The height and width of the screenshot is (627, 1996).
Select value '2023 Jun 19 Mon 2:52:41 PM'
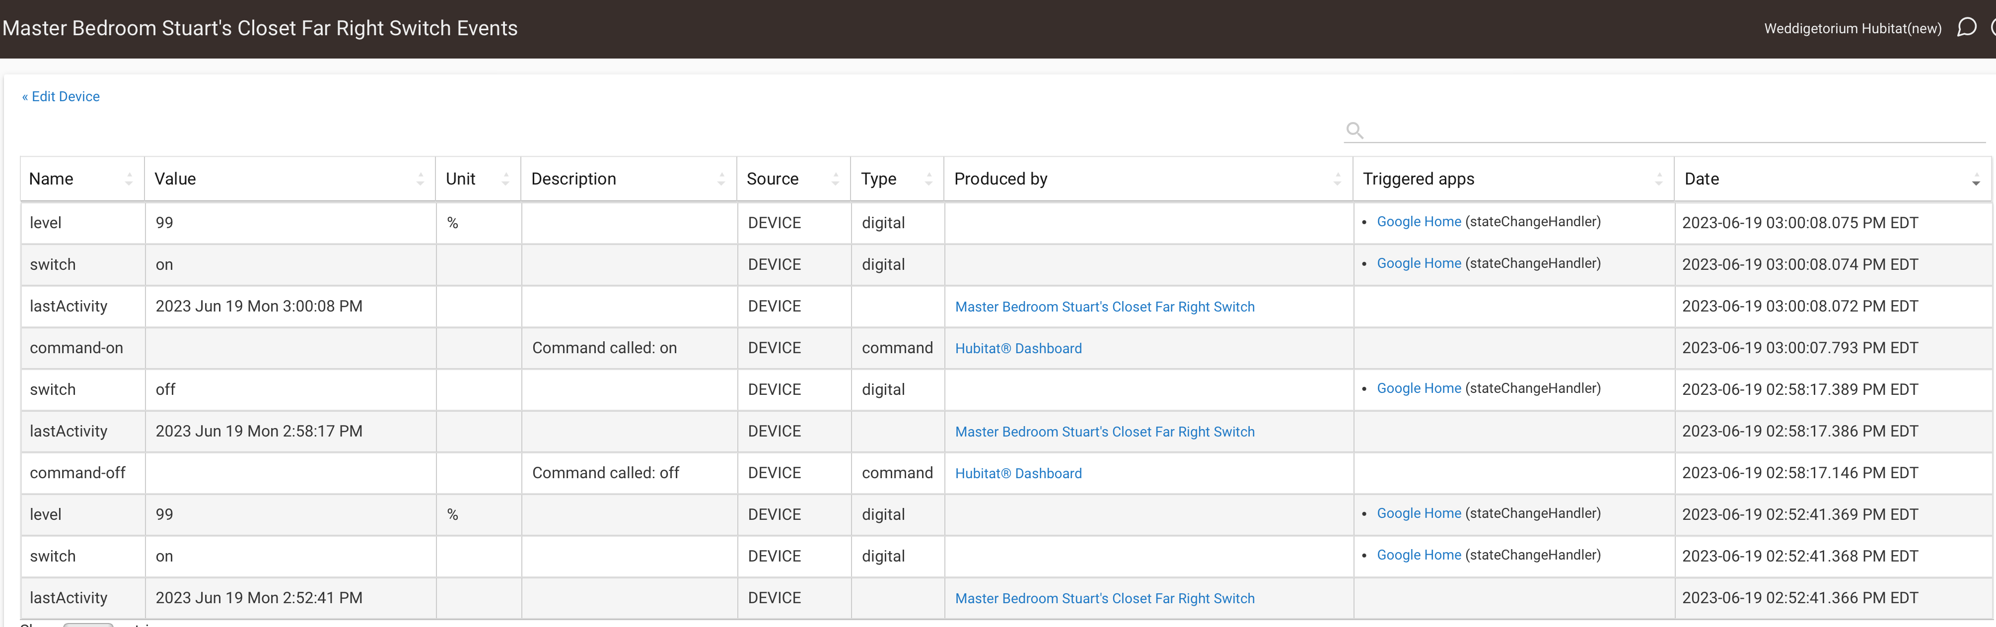[259, 598]
